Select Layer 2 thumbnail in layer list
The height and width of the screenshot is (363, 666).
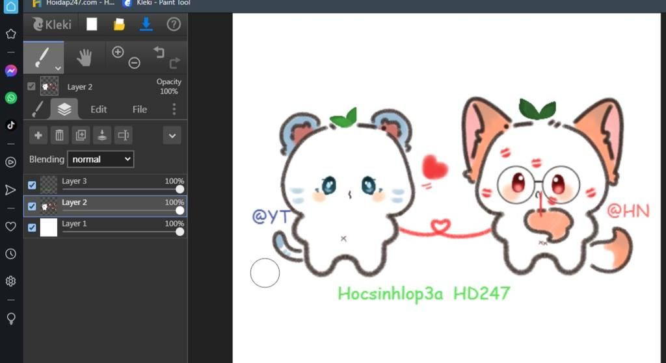tap(48, 206)
